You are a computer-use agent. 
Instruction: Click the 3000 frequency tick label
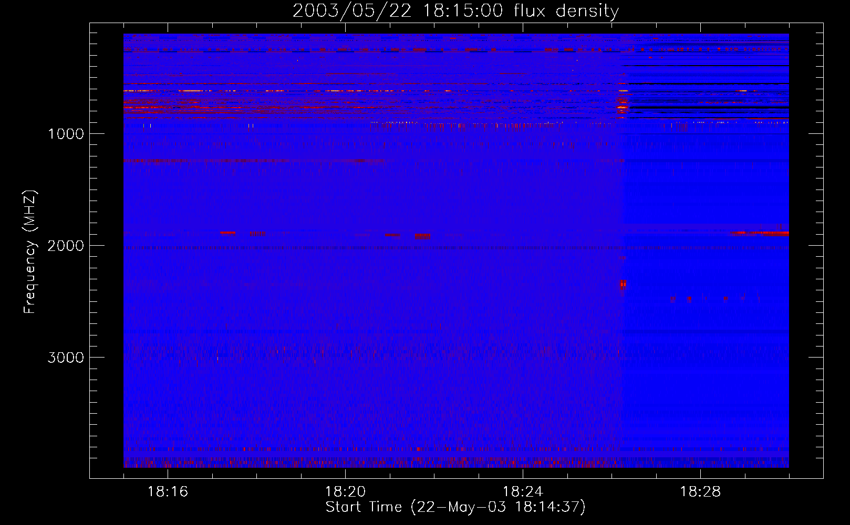tap(66, 357)
